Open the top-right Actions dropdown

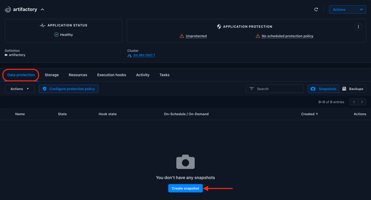click(x=347, y=9)
